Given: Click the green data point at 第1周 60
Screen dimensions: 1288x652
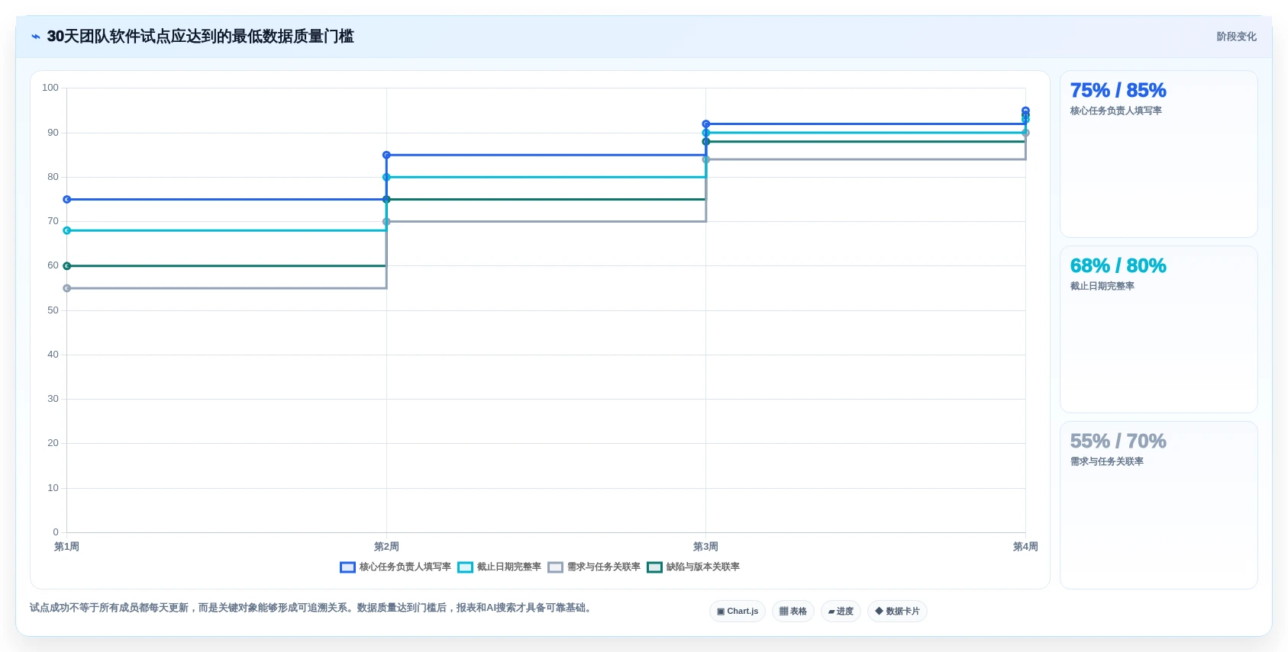Looking at the screenshot, I should tap(67, 266).
